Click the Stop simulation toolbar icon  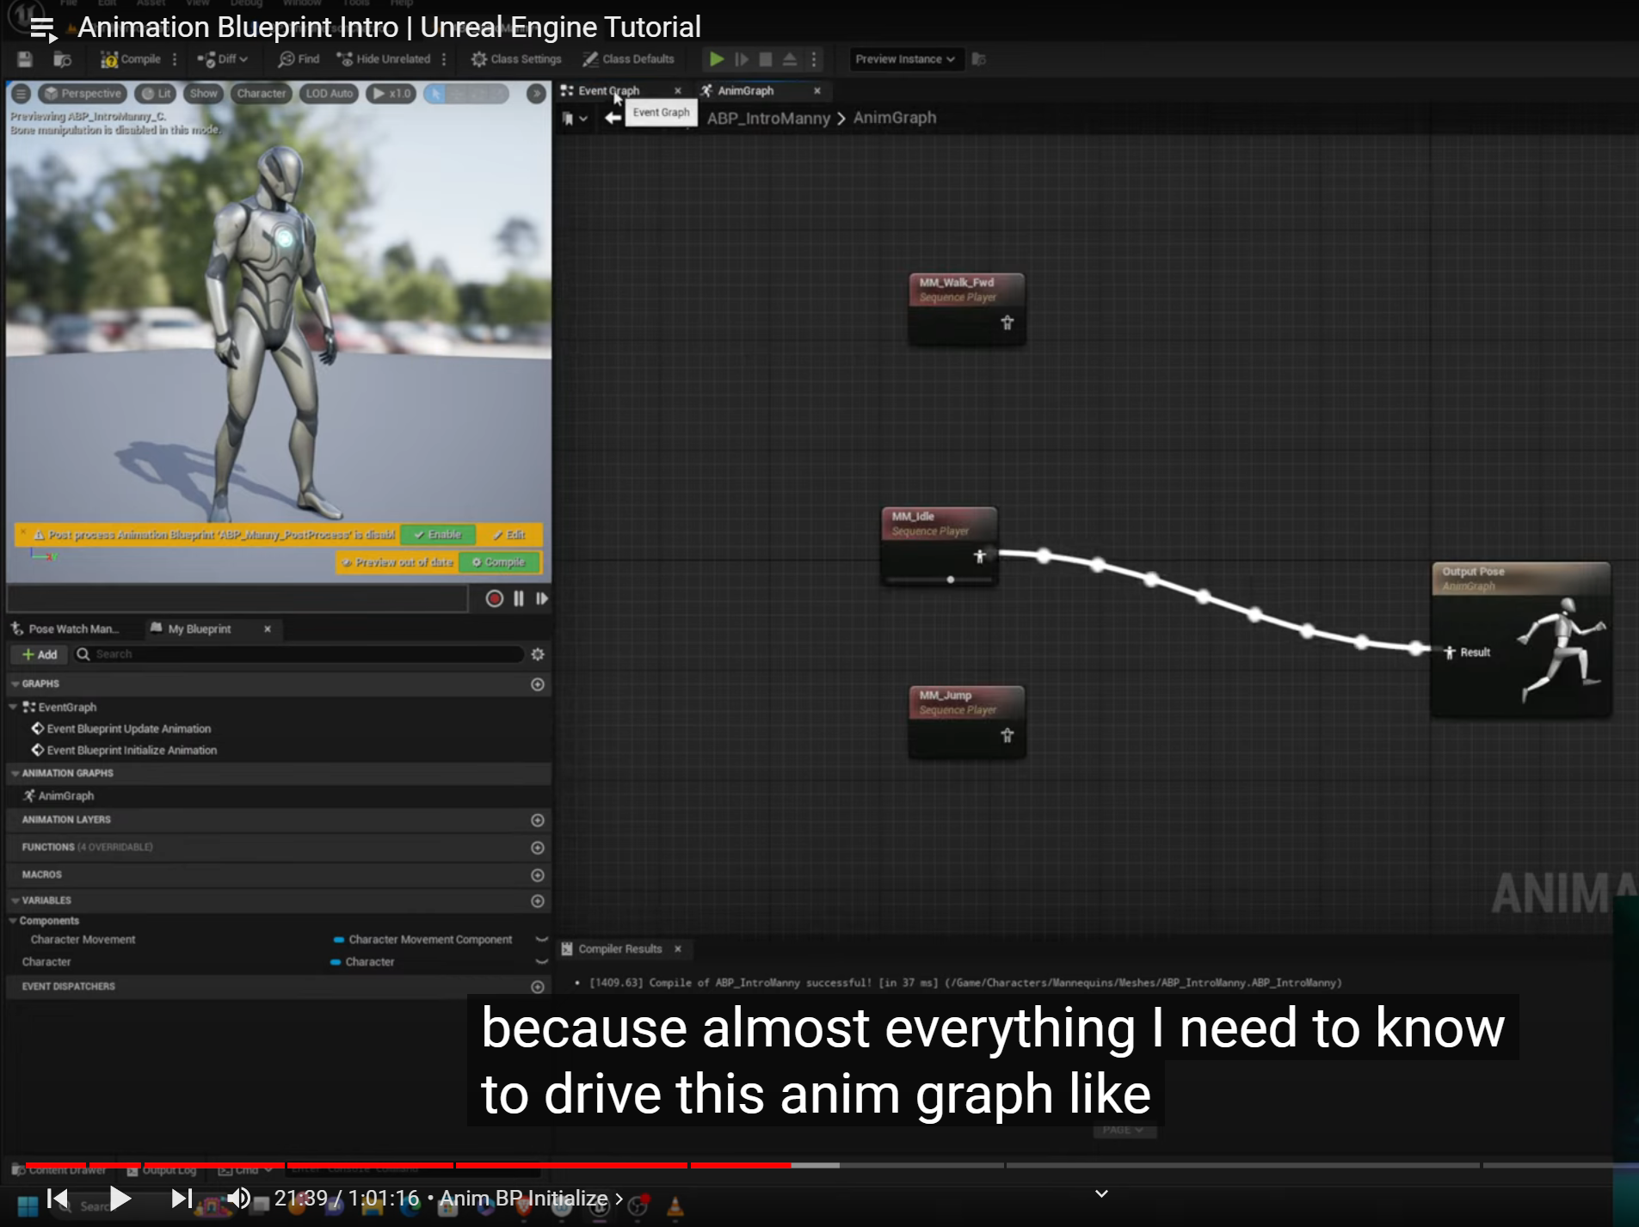point(765,59)
